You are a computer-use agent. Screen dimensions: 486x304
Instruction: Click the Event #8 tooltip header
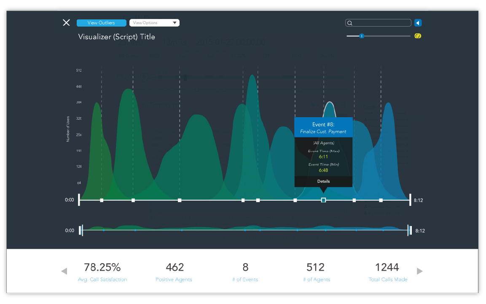323,128
